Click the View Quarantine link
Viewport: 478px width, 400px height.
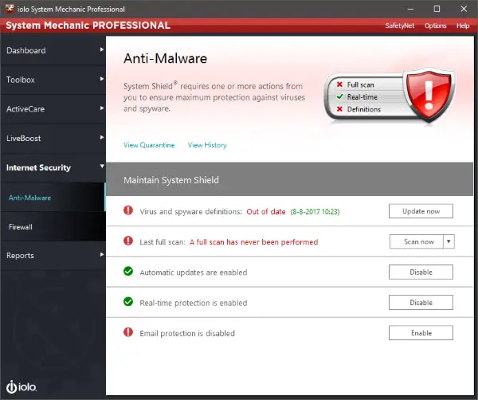[x=149, y=145]
